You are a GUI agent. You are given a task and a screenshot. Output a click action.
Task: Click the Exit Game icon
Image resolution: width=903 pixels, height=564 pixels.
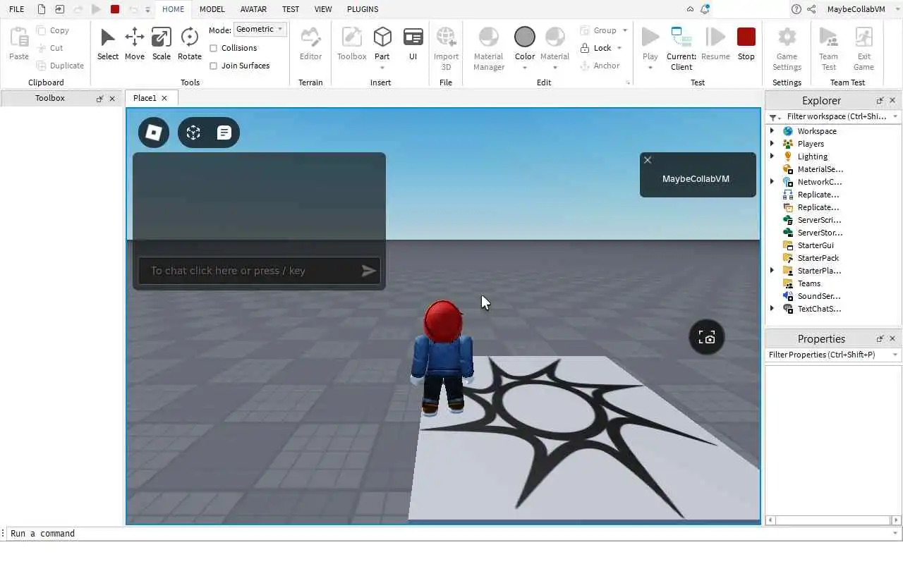(863, 37)
